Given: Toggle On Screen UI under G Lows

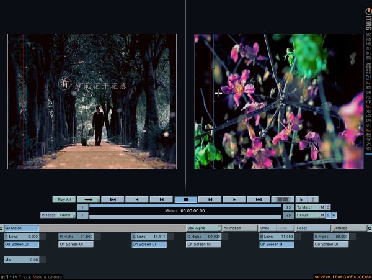Looking at the screenshot, I should [149, 245].
